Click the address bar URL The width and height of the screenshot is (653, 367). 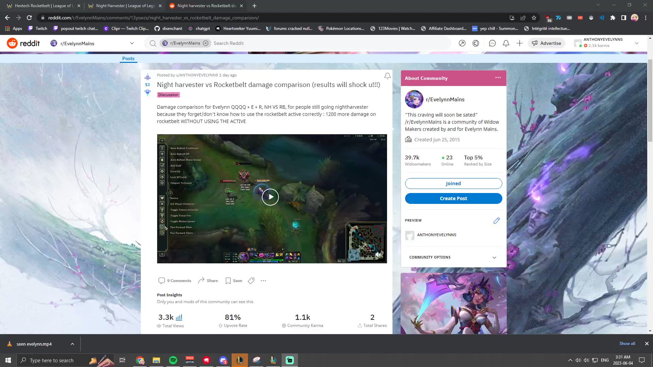pos(153,18)
